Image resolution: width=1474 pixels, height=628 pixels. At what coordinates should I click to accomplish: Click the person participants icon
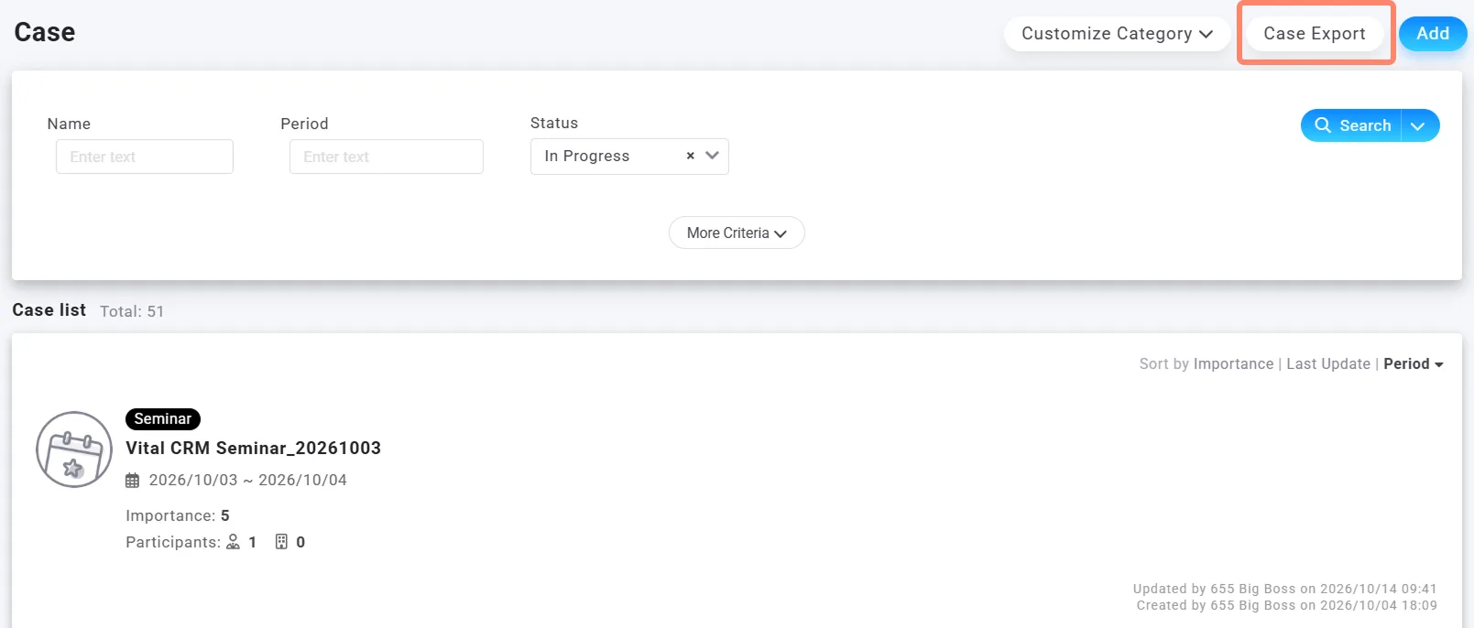click(x=234, y=542)
